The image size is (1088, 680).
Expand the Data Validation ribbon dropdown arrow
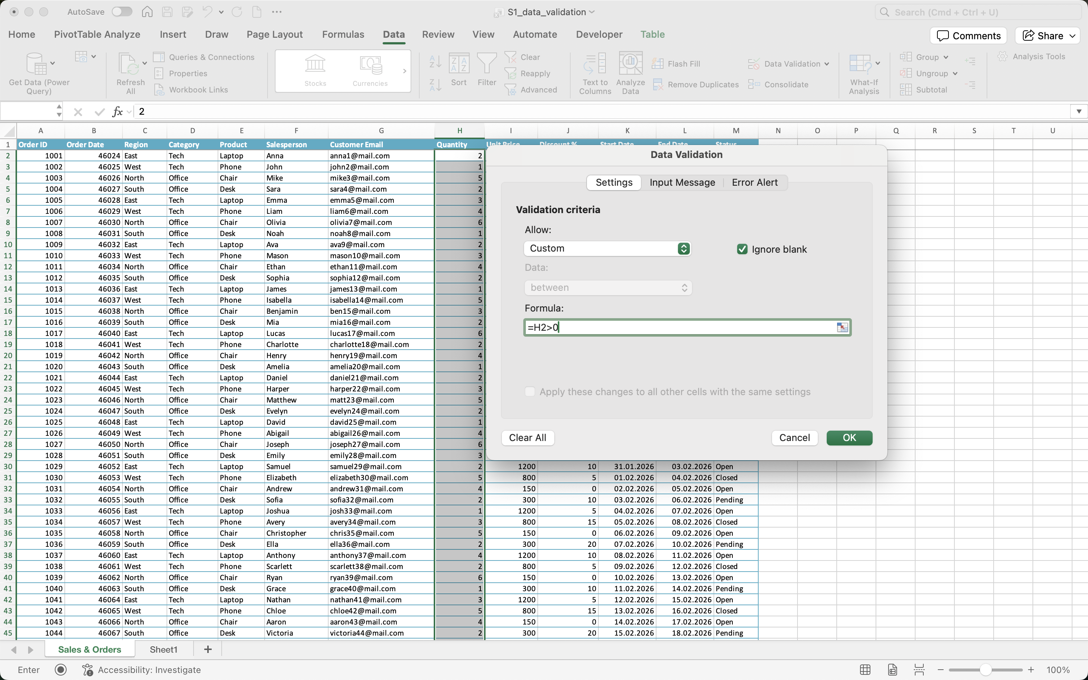click(827, 64)
